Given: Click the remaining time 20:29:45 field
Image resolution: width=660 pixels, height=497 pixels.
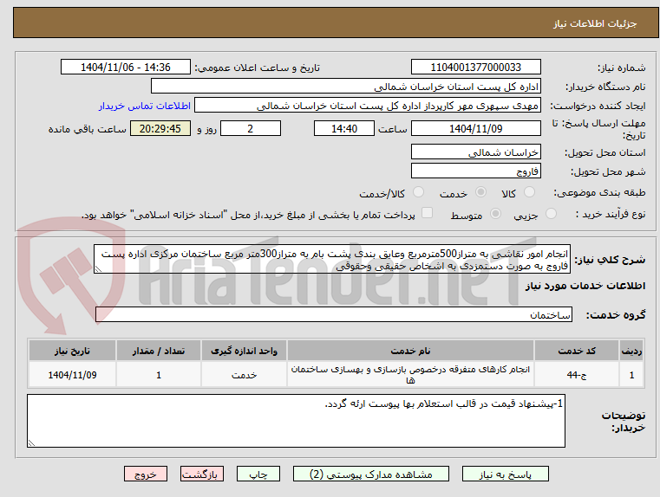Looking at the screenshot, I should [160, 128].
